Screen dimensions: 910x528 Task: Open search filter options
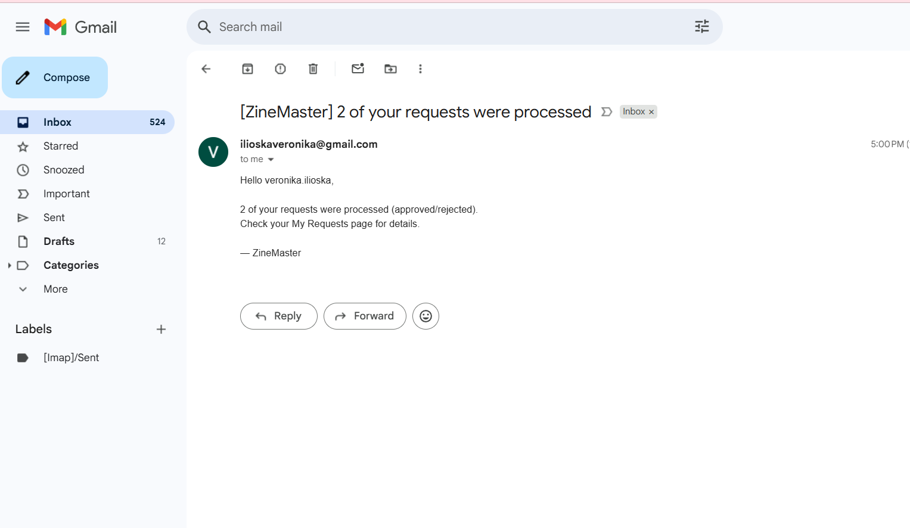[701, 27]
